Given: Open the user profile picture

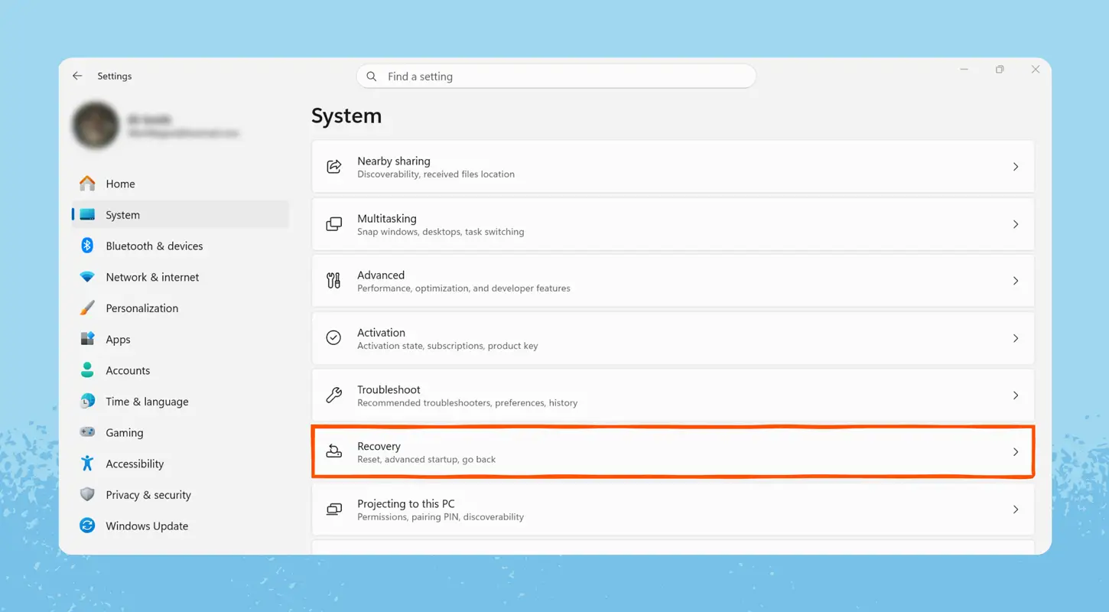Looking at the screenshot, I should [x=96, y=125].
